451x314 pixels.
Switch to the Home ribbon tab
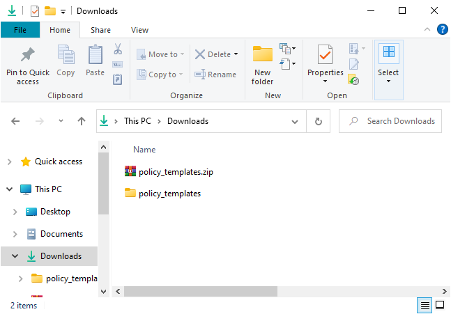pyautogui.click(x=60, y=30)
